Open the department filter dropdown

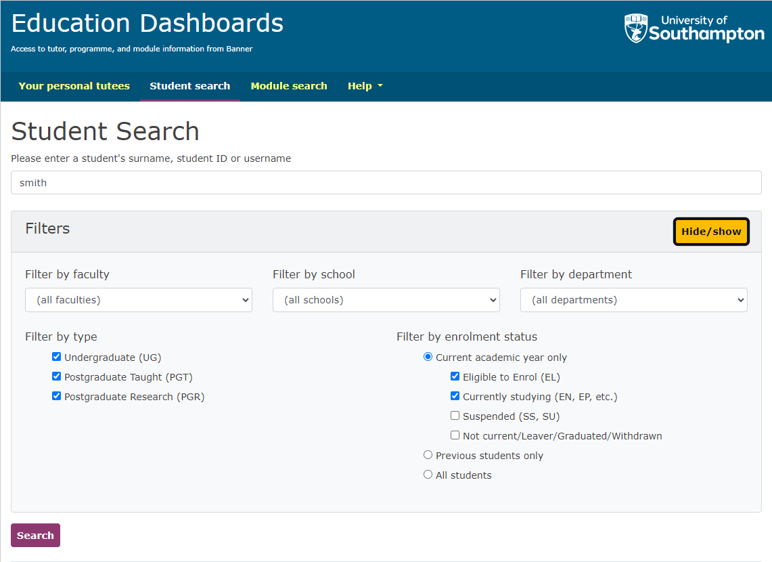633,299
